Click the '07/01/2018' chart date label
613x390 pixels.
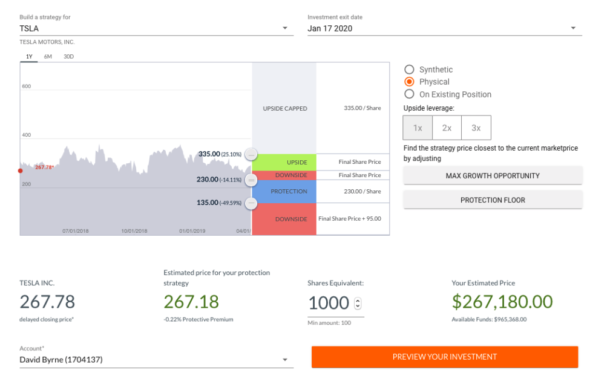pyautogui.click(x=76, y=231)
